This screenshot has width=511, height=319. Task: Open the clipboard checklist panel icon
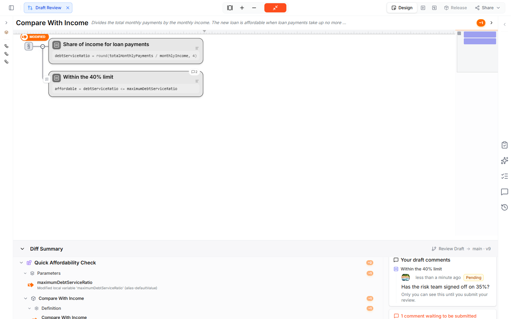point(505,145)
